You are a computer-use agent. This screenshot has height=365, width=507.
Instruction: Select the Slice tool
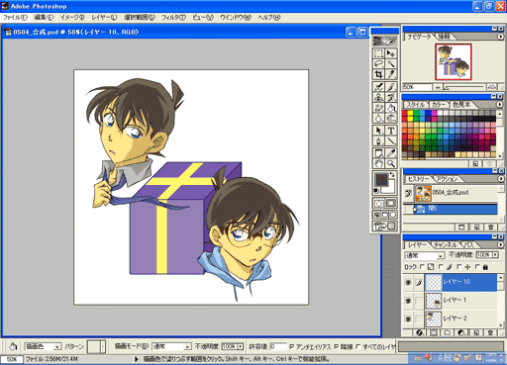coord(391,74)
